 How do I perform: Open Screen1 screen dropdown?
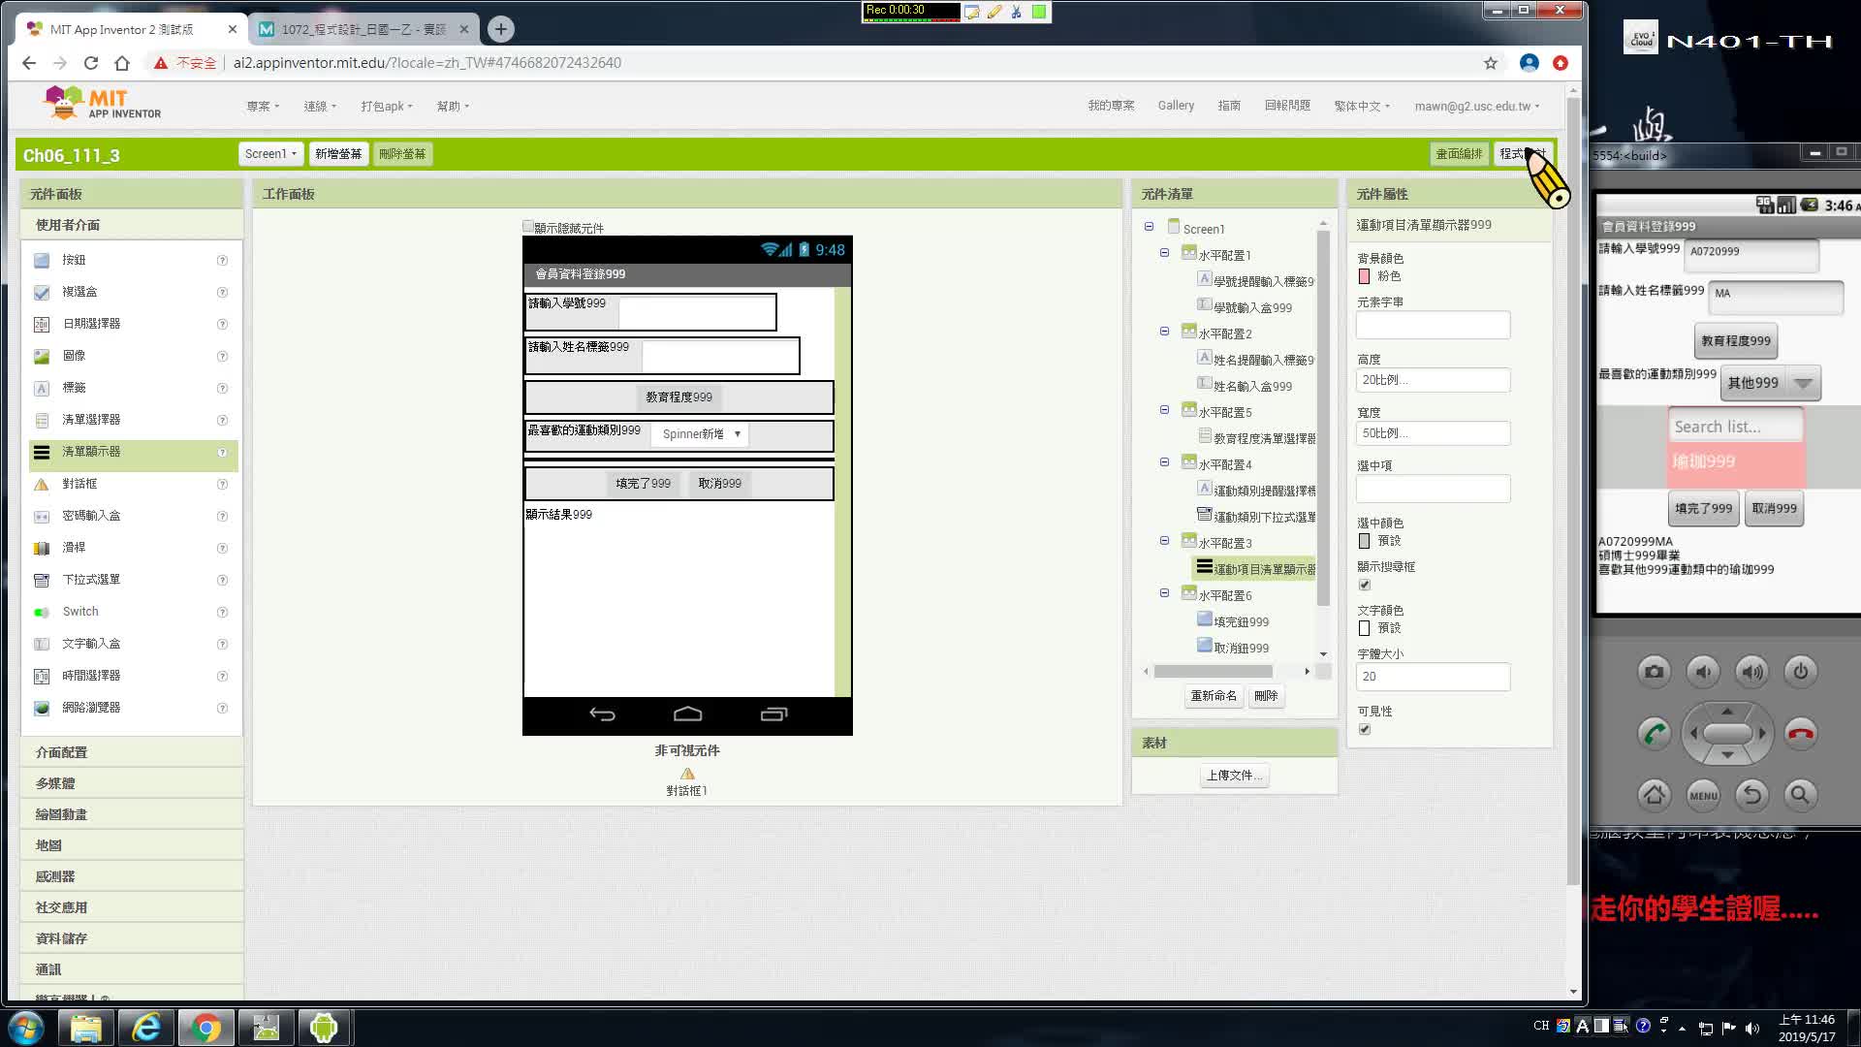tap(270, 154)
